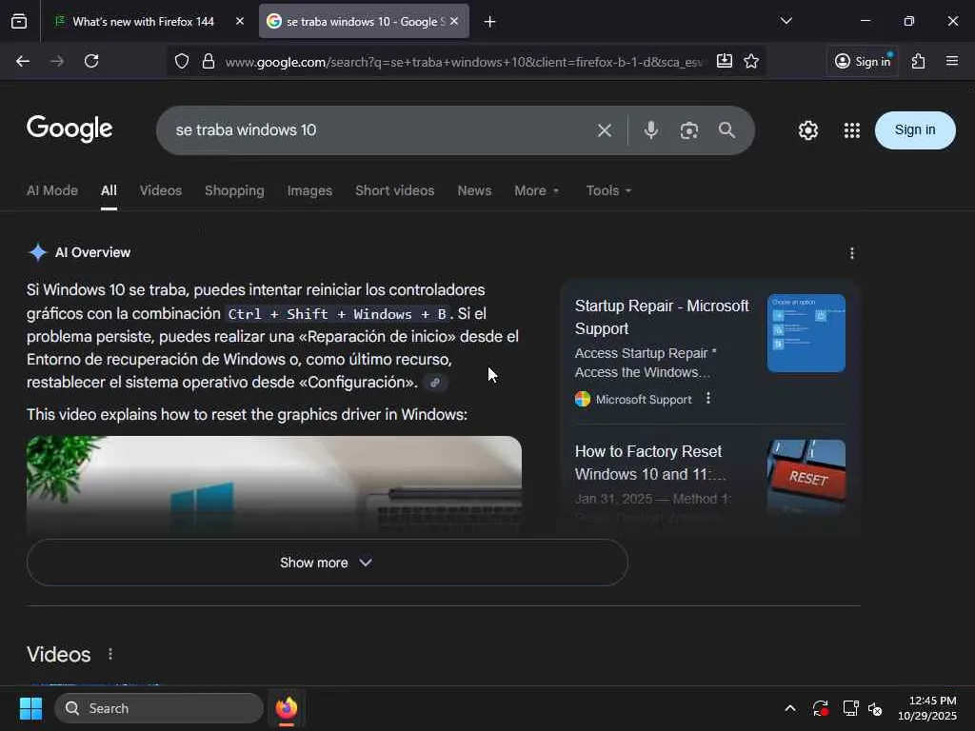View site security lock information

(x=209, y=61)
